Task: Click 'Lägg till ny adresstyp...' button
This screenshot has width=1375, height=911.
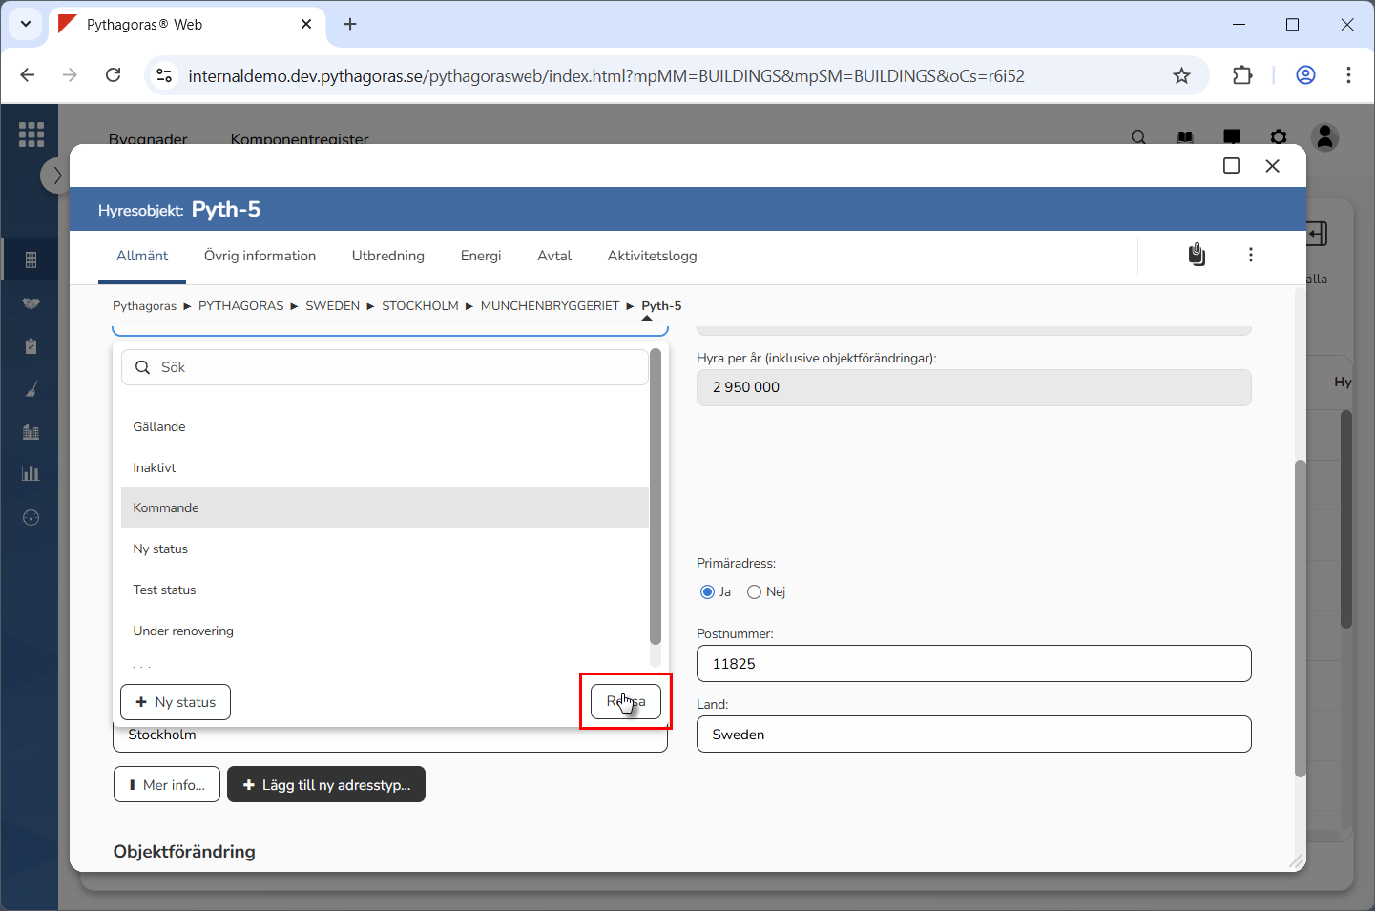Action: pyautogui.click(x=326, y=785)
